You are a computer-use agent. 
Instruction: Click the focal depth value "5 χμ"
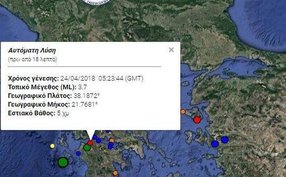(x=63, y=113)
